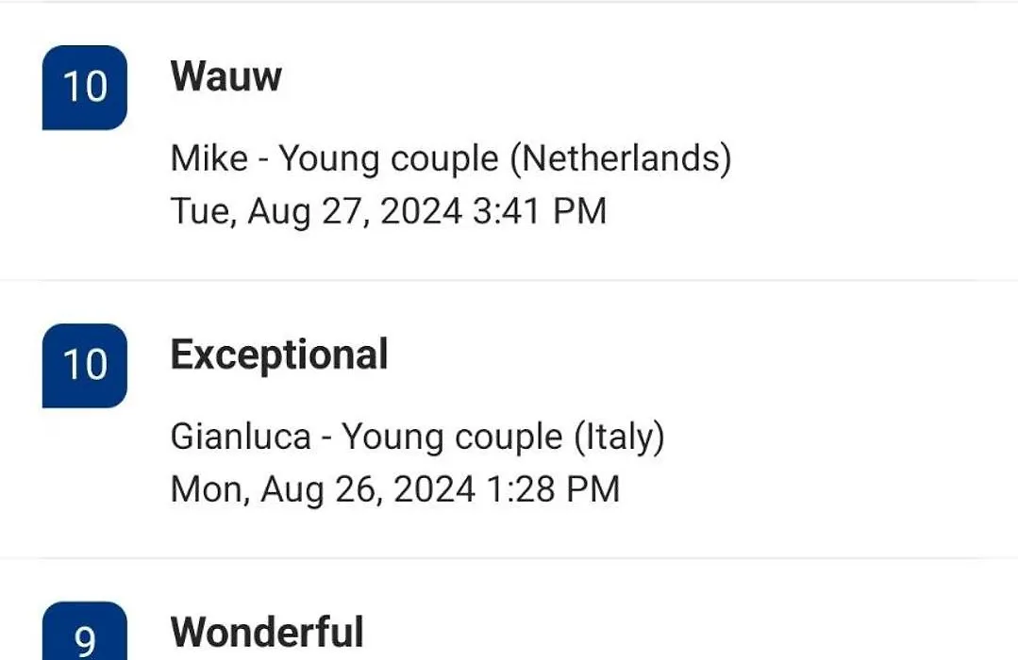Click the time 1:28 PM in second review

click(553, 488)
